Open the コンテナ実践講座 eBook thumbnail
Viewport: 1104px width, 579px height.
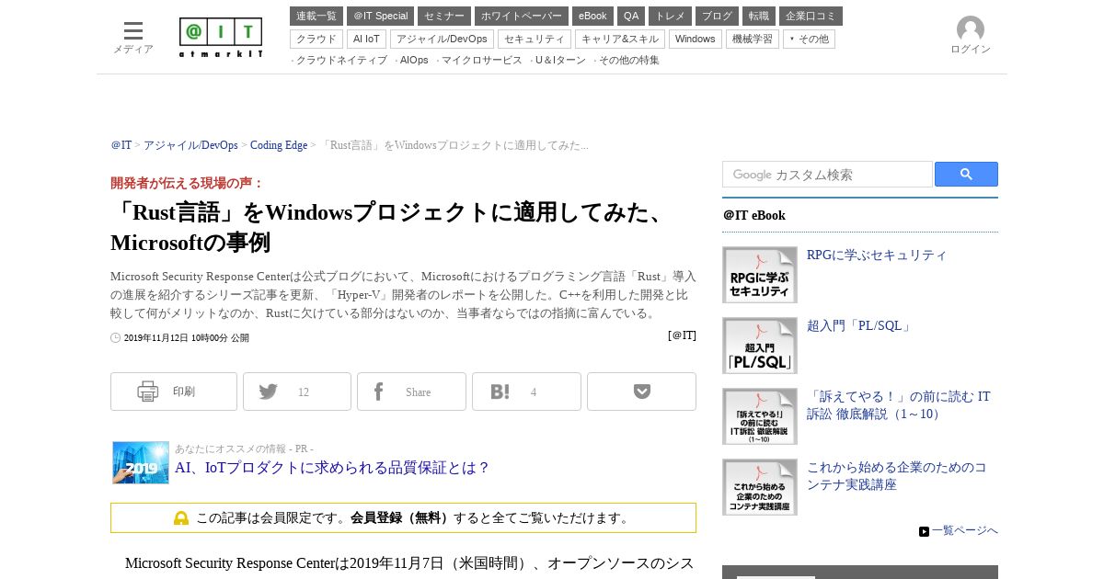coord(760,487)
